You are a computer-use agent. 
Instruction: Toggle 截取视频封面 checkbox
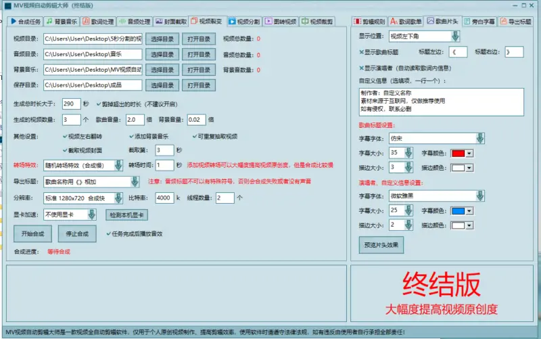(x=65, y=150)
